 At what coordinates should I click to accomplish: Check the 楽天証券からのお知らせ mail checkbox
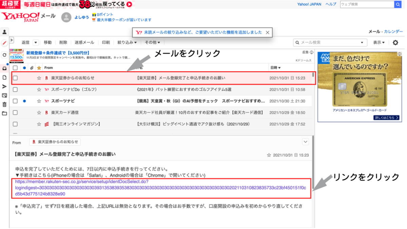(x=15, y=78)
